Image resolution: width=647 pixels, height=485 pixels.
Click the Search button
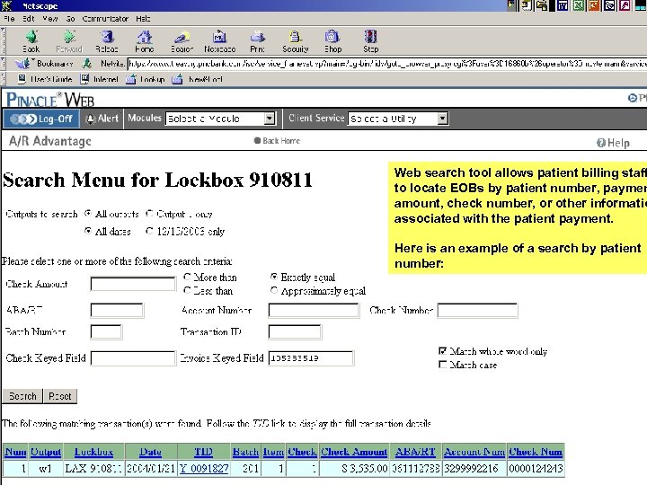click(22, 396)
